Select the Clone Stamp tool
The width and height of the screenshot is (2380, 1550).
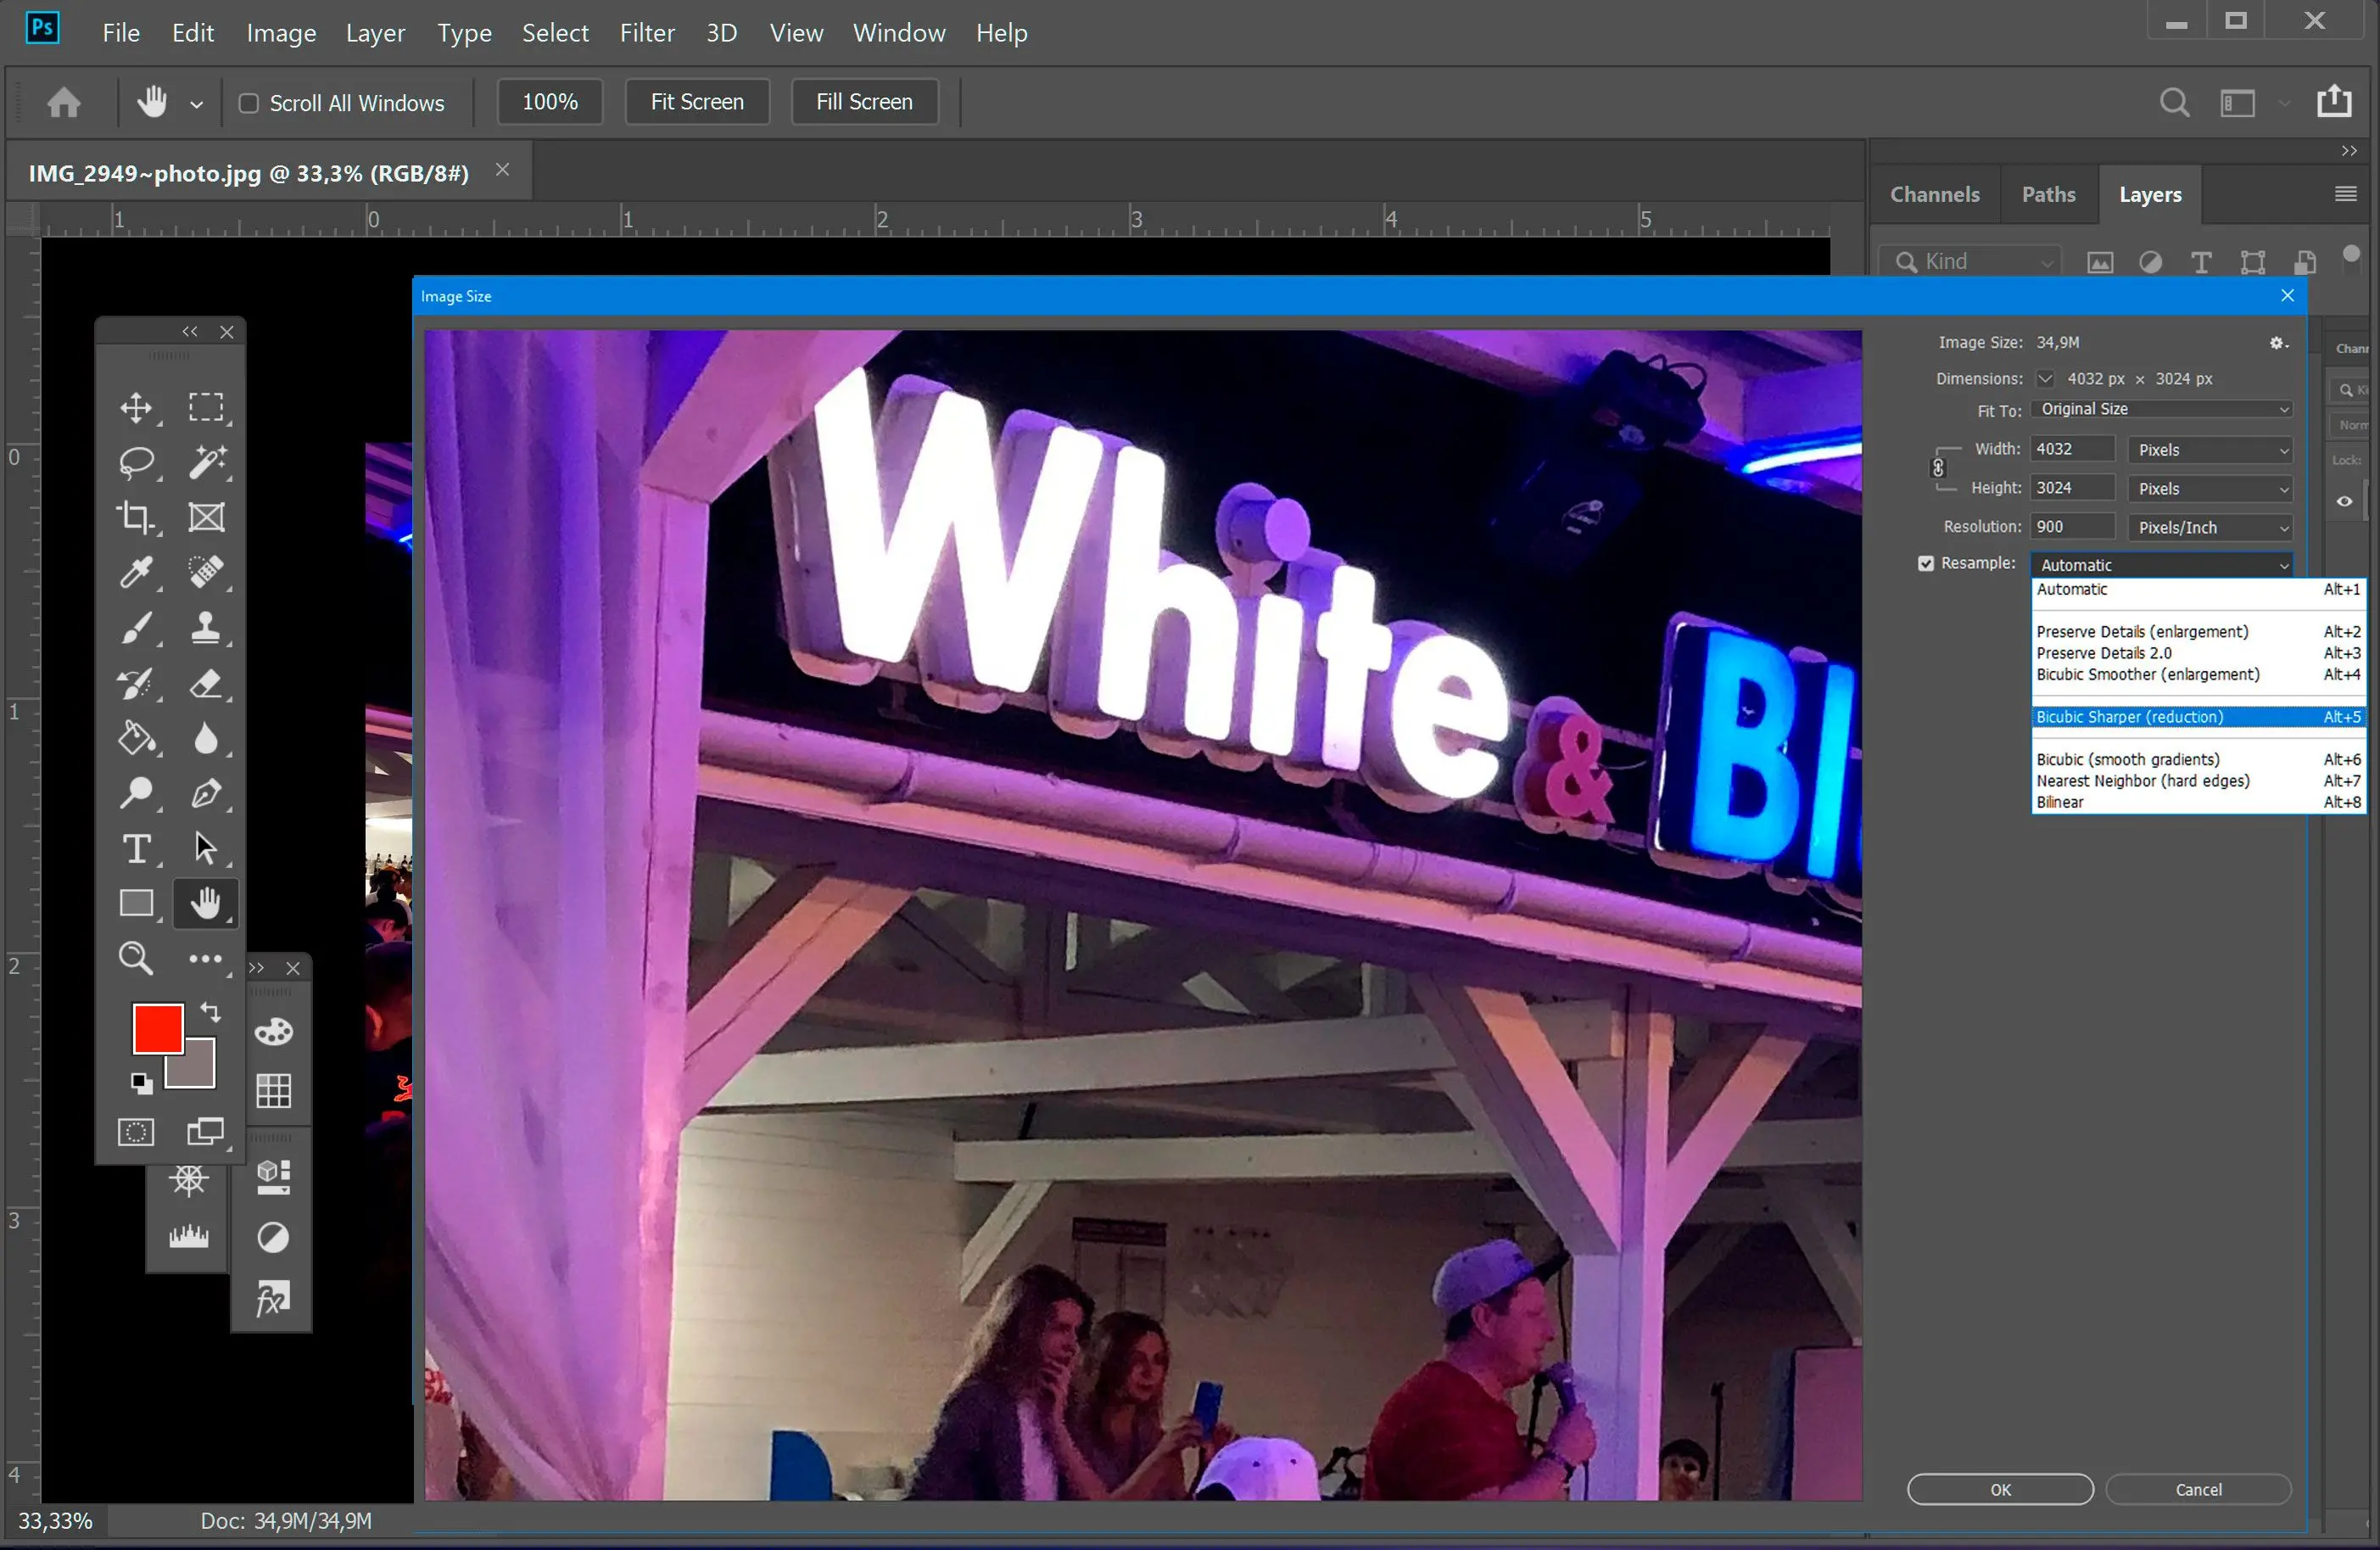(x=206, y=627)
